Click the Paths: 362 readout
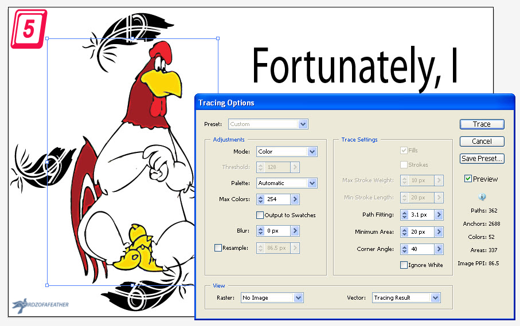520x326 pixels. tap(484, 211)
